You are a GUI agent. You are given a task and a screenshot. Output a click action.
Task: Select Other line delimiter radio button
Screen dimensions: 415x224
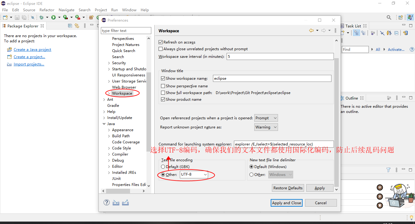(x=251, y=175)
